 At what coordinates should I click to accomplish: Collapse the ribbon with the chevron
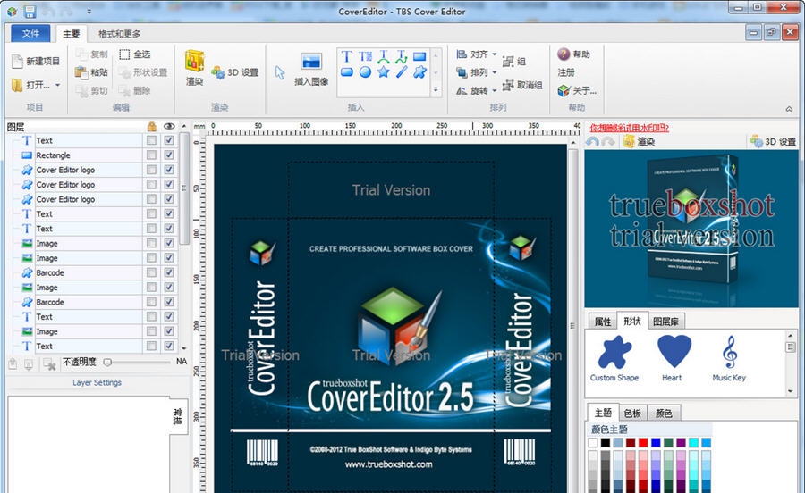(x=789, y=109)
